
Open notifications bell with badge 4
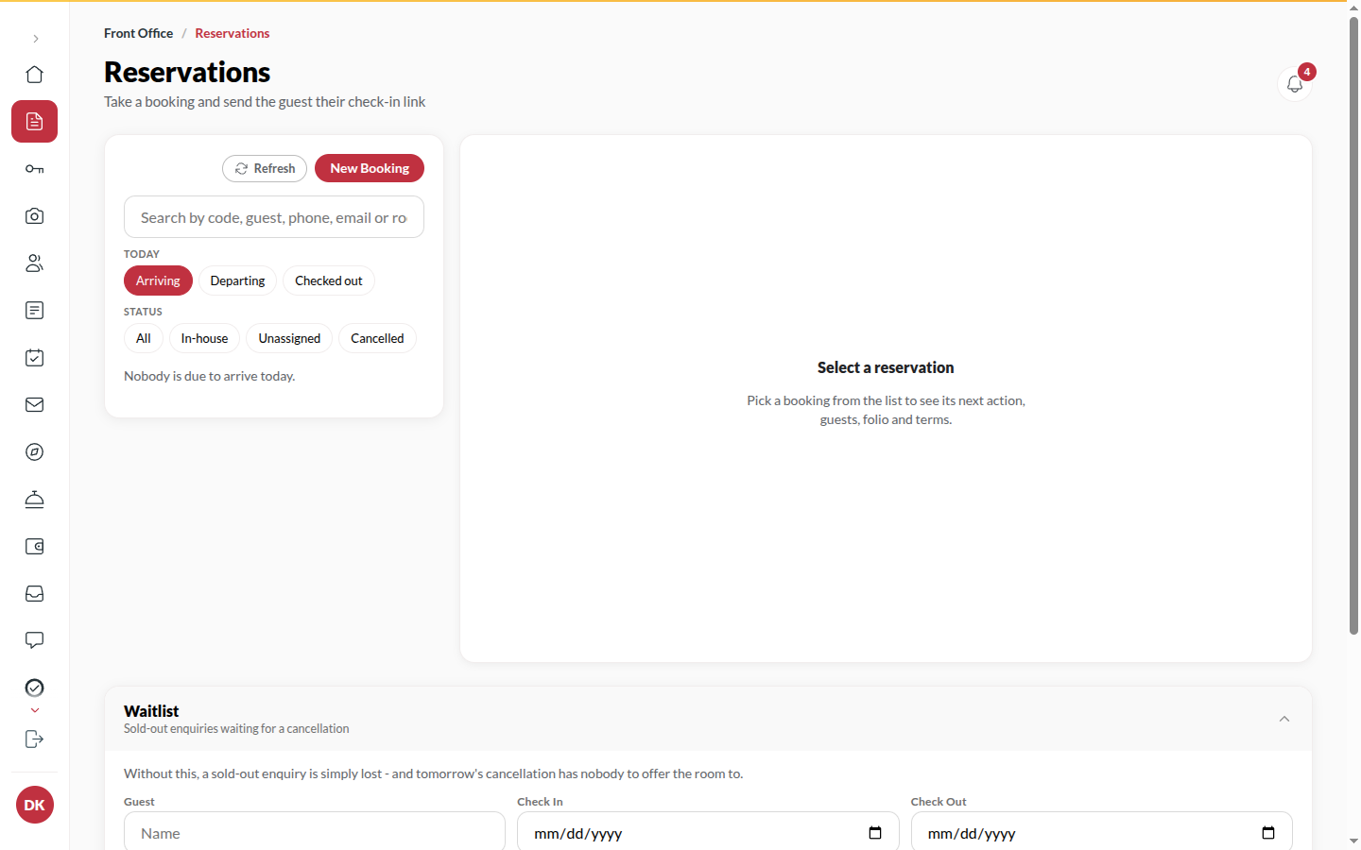click(1295, 84)
